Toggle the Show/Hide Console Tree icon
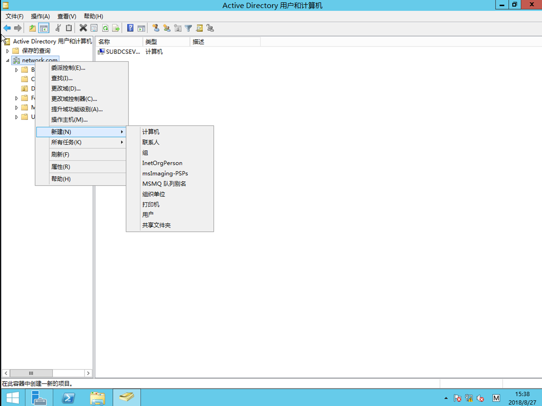The image size is (542, 406). click(44, 28)
